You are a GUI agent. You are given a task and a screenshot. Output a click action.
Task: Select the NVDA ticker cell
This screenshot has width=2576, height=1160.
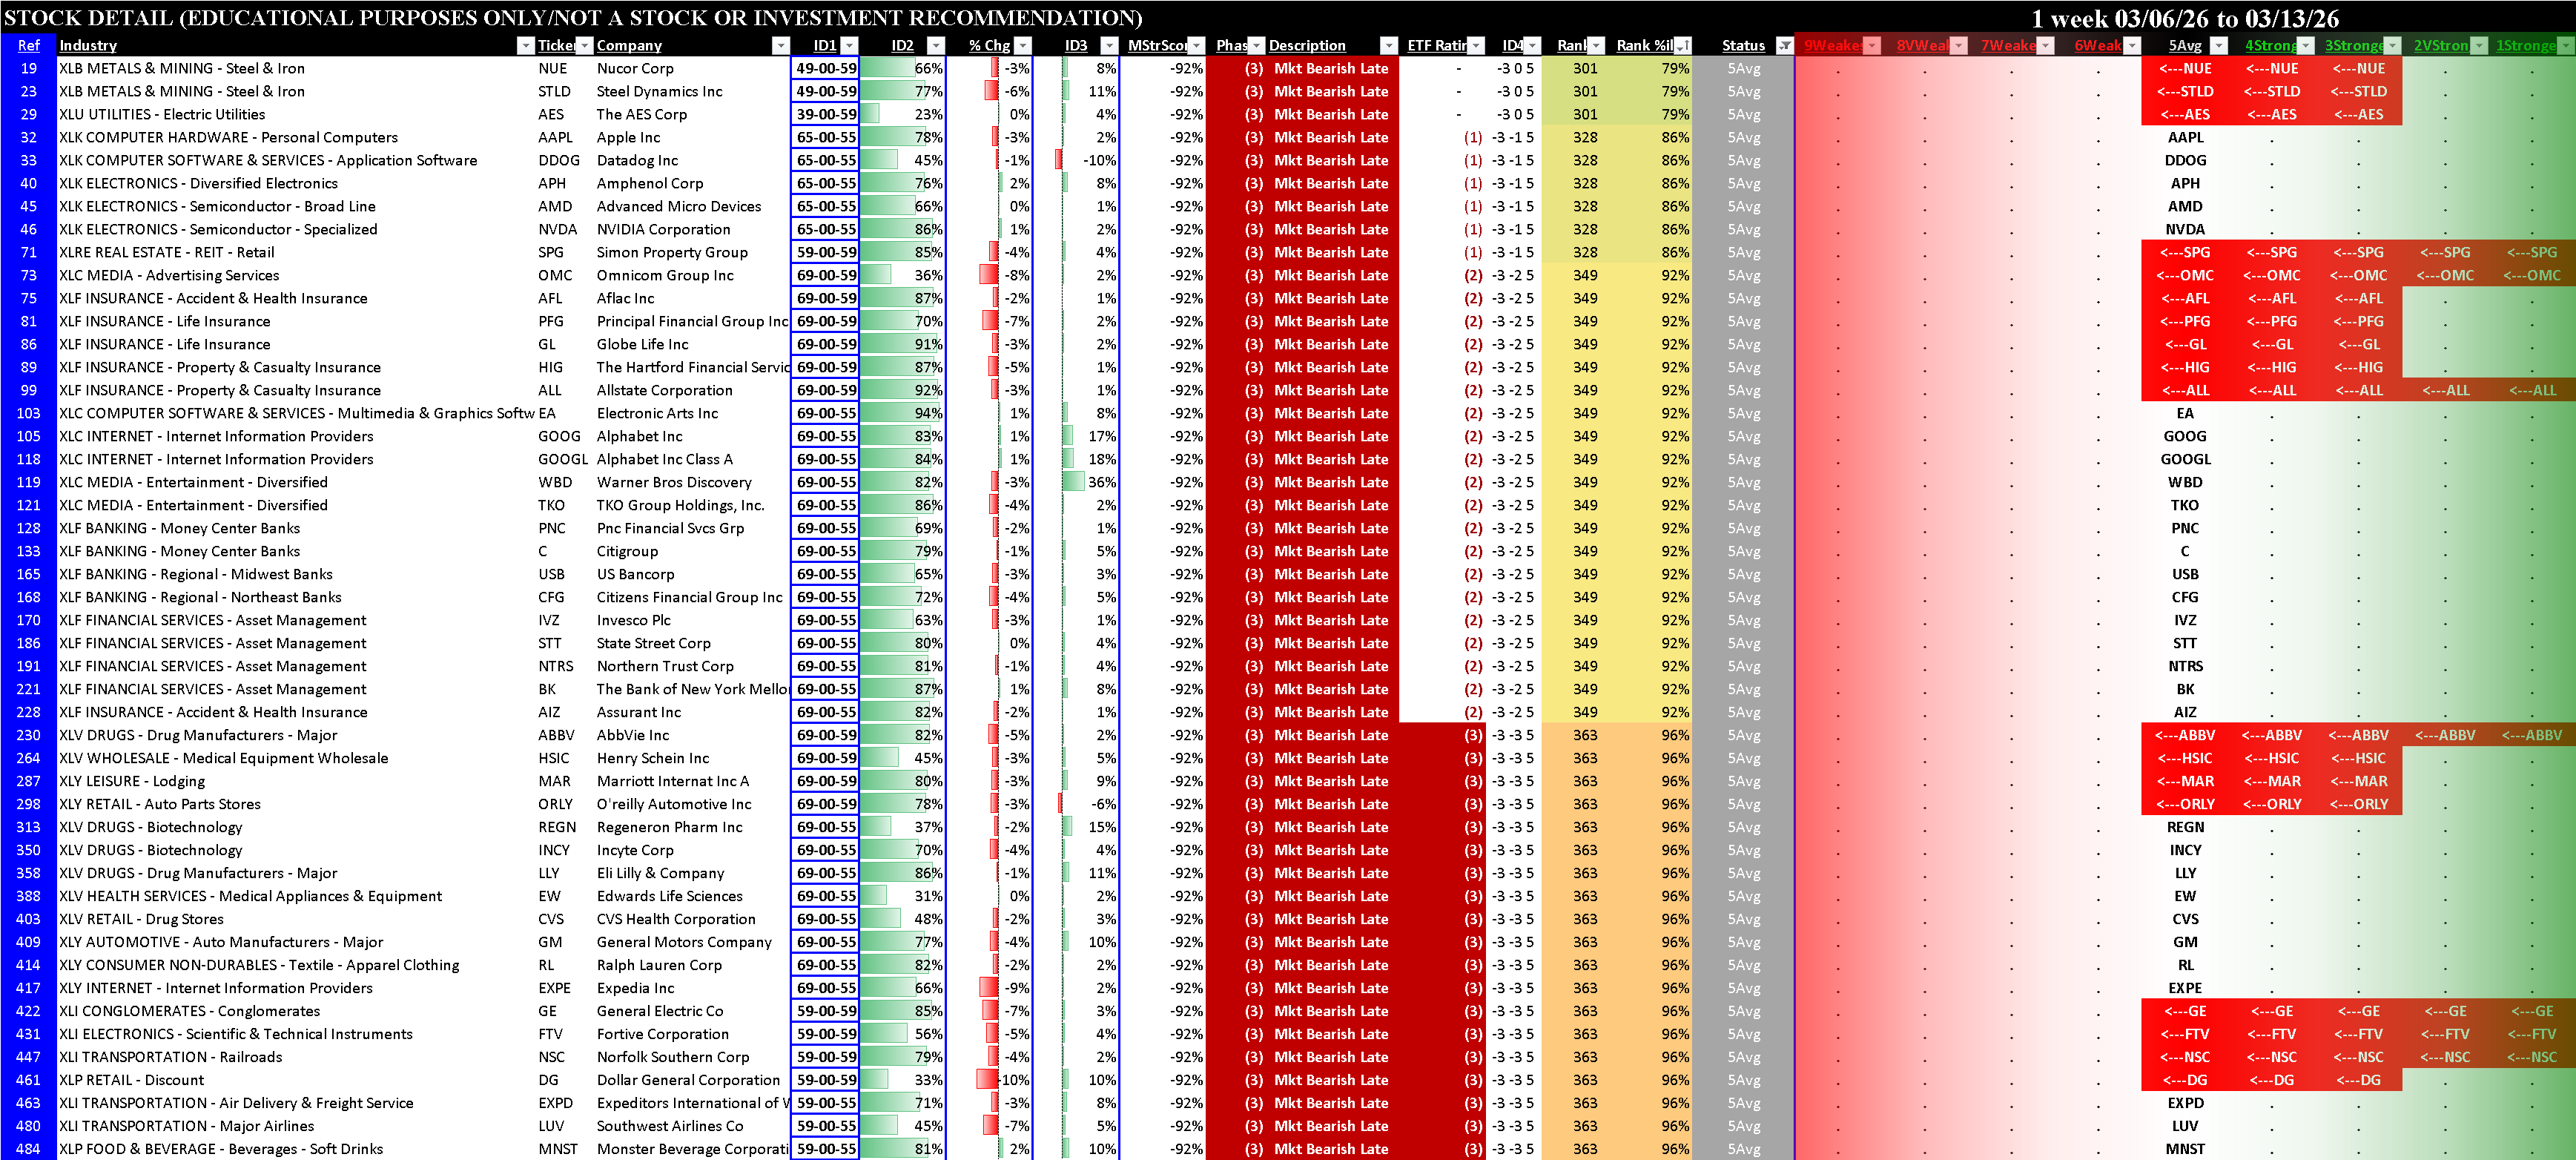coord(557,229)
